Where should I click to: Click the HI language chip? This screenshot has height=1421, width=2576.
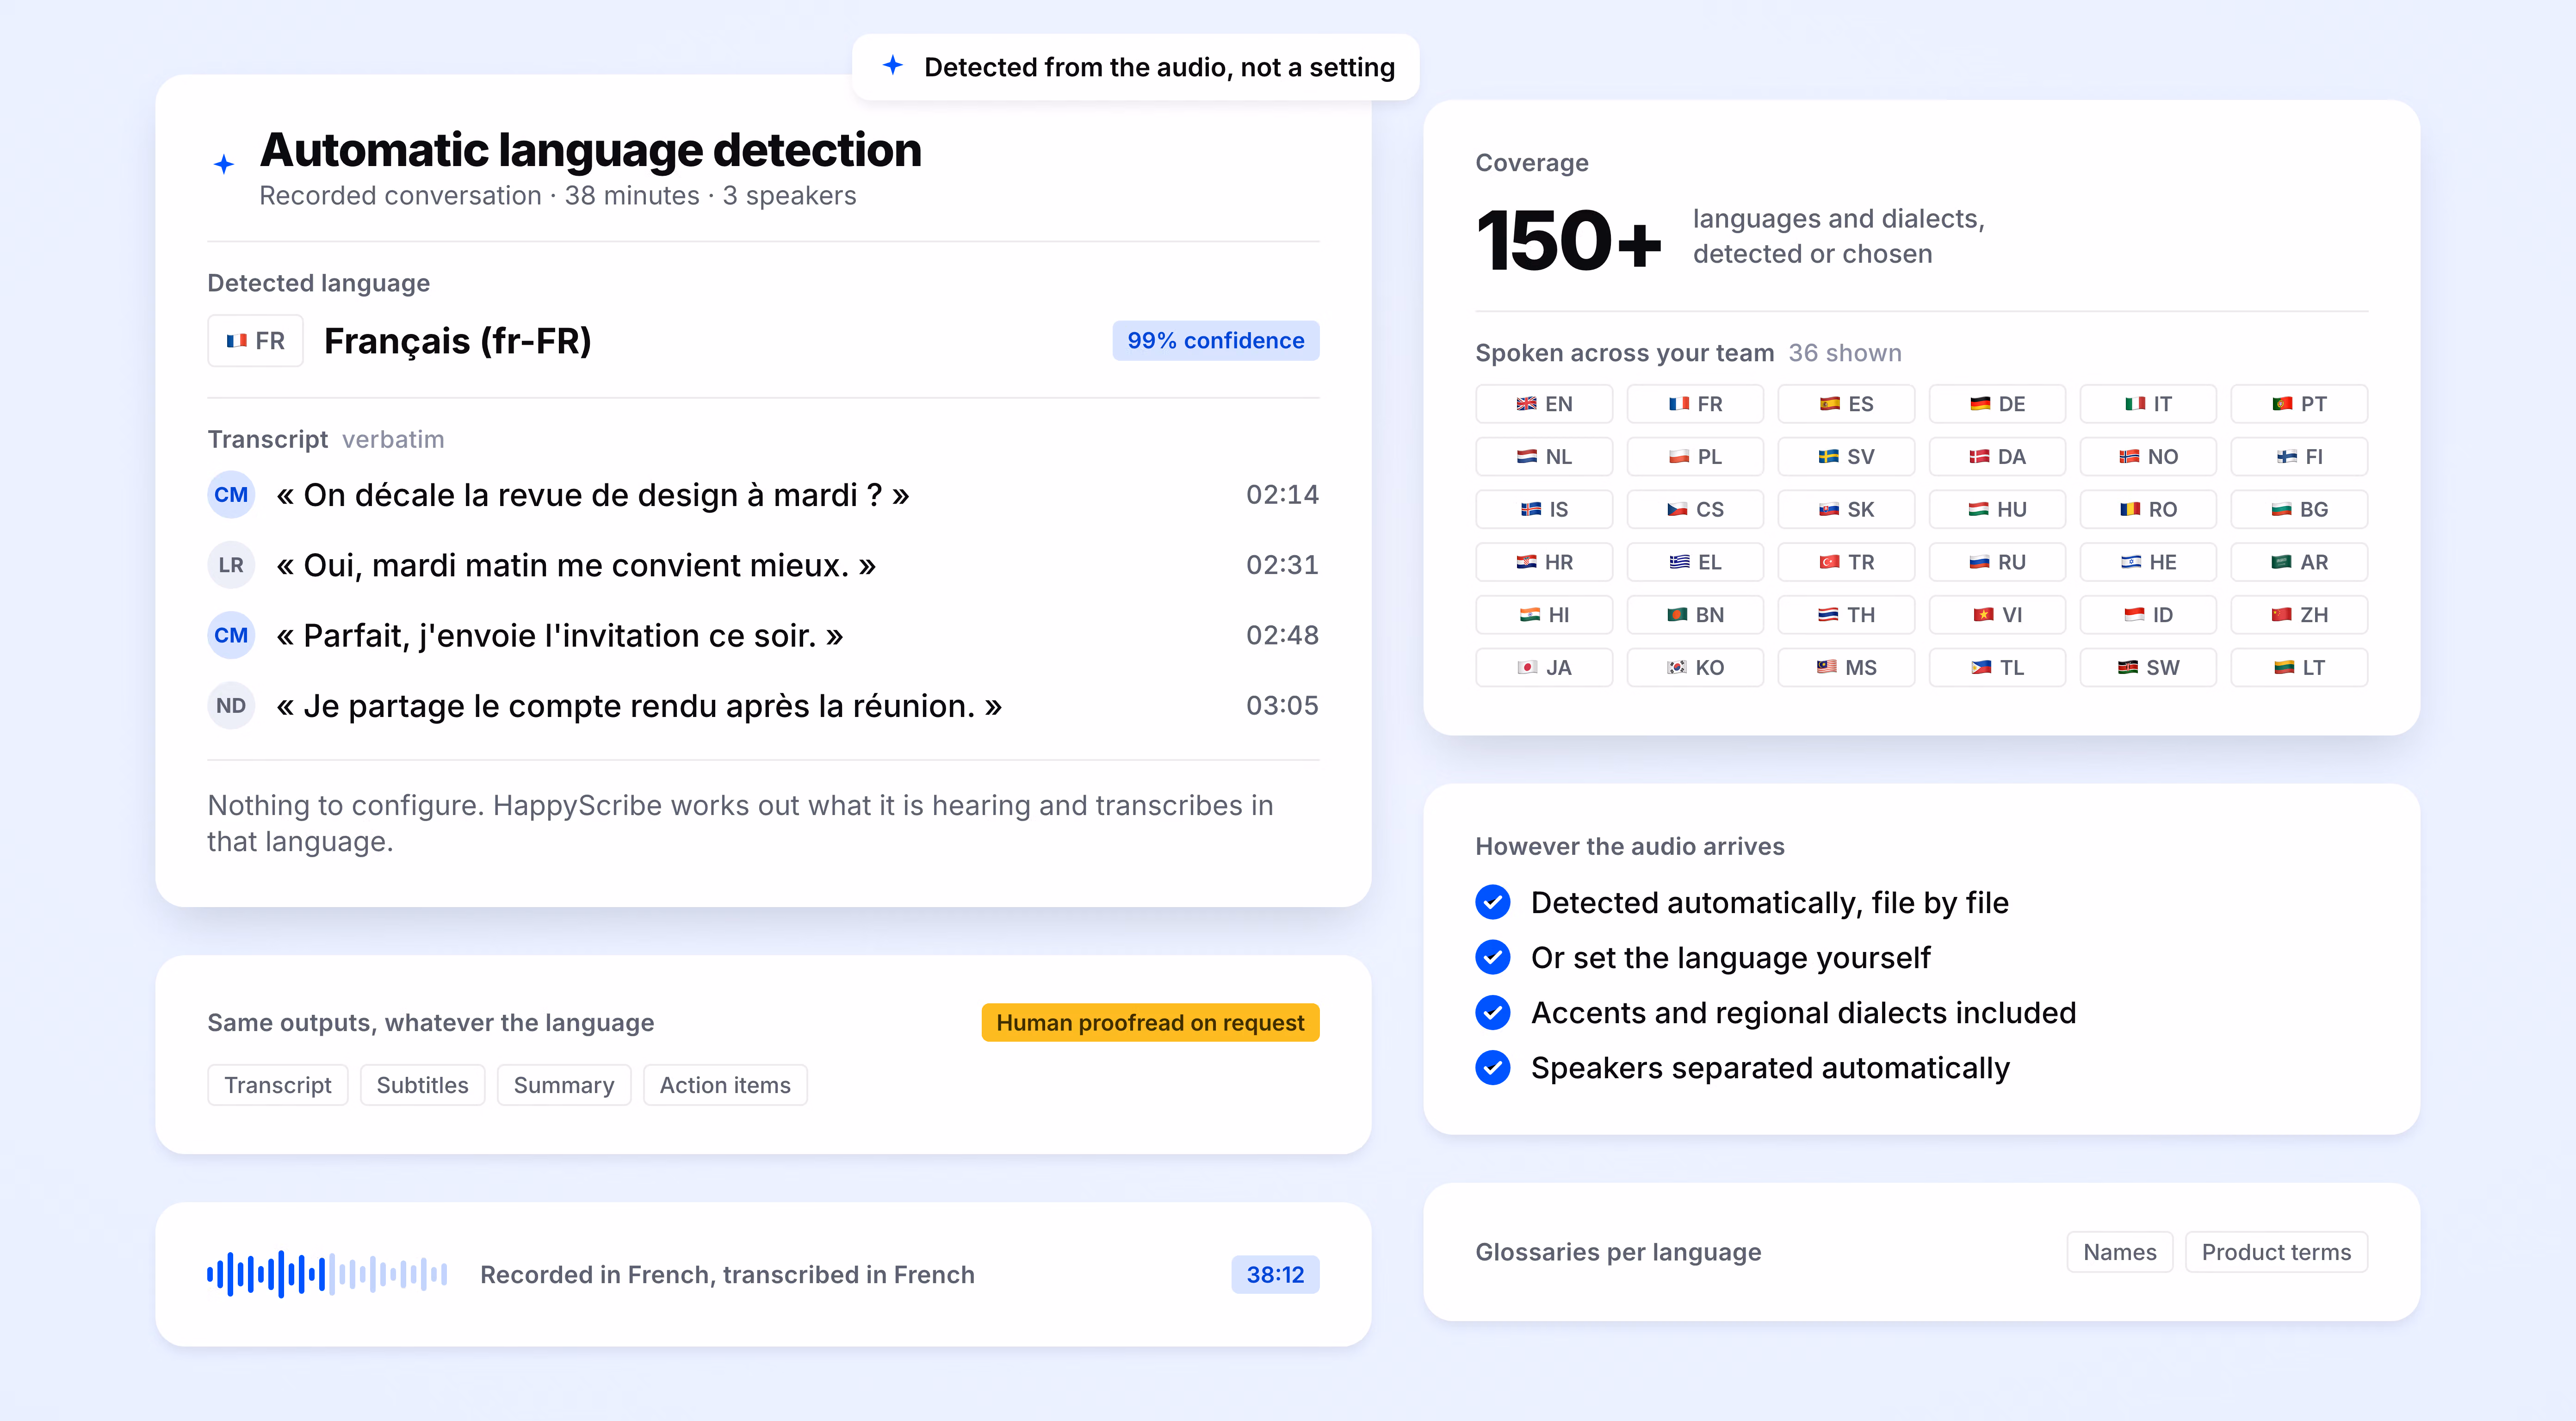coord(1544,615)
